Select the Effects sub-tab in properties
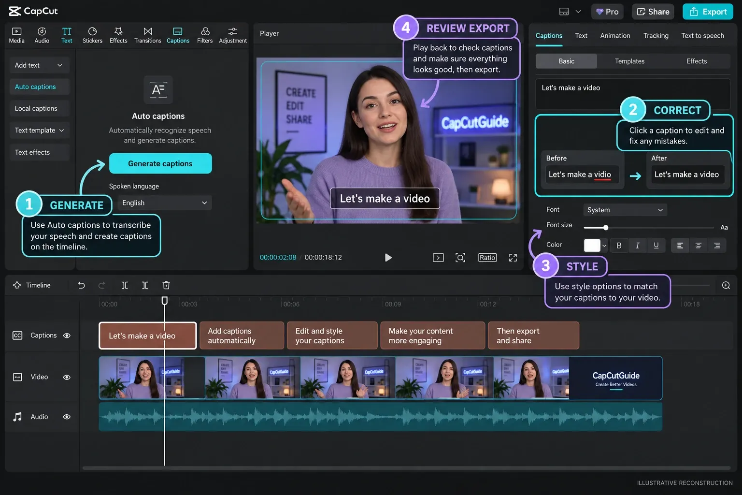 coord(696,61)
